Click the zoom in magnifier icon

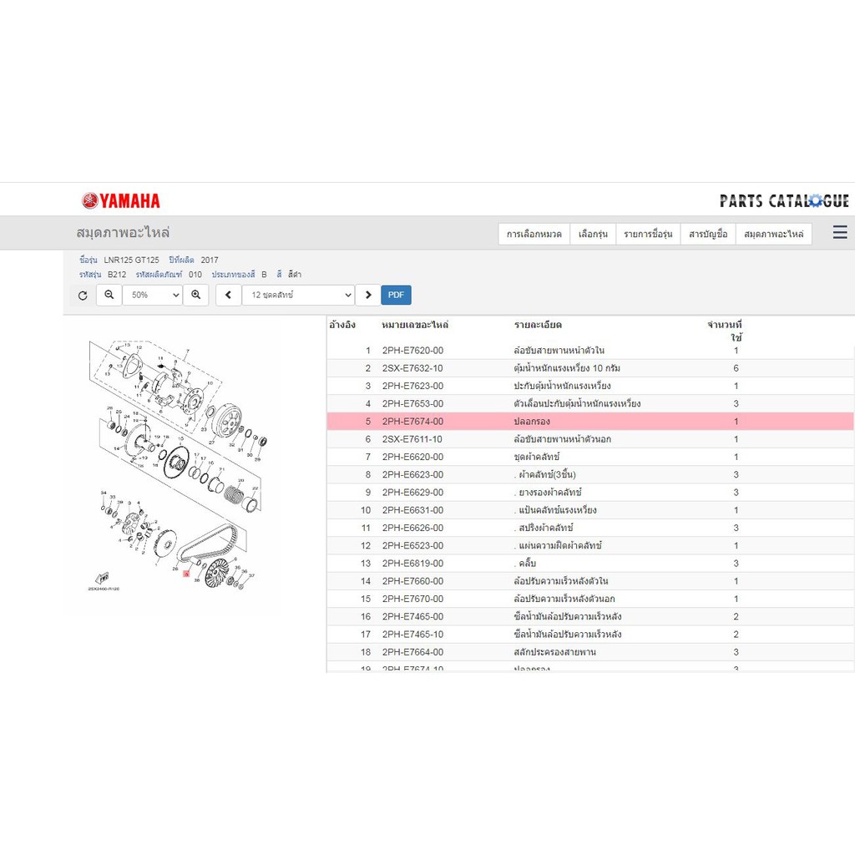point(195,295)
